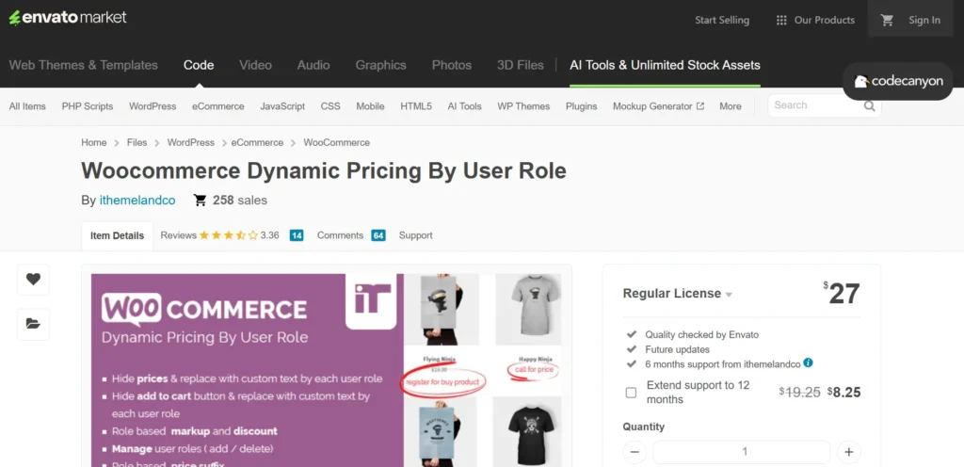This screenshot has width=964, height=467.
Task: Go to Files breadcrumb
Action: 137,142
